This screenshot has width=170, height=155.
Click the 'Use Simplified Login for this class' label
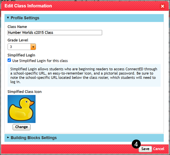[40, 61]
